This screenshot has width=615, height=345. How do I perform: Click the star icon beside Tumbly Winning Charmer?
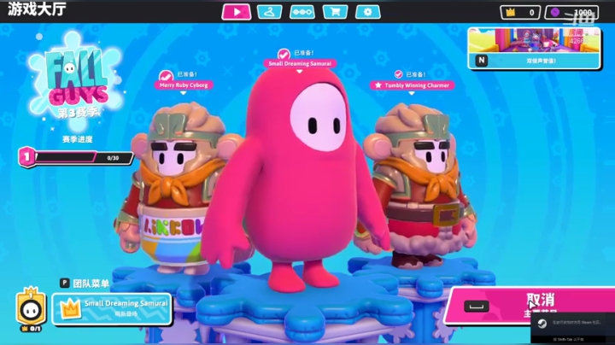point(378,85)
